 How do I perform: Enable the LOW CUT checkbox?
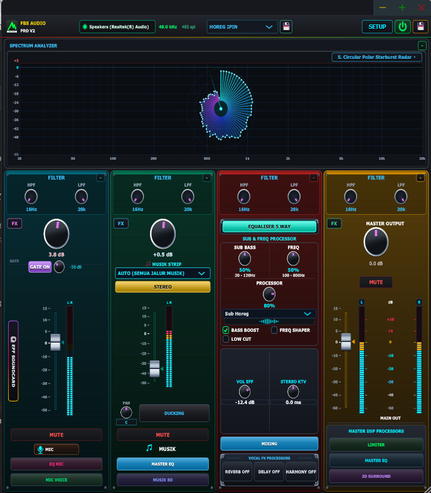[226, 339]
